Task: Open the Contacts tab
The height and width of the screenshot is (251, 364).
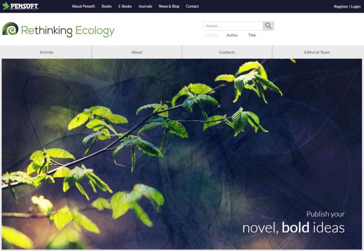Action: point(227,52)
